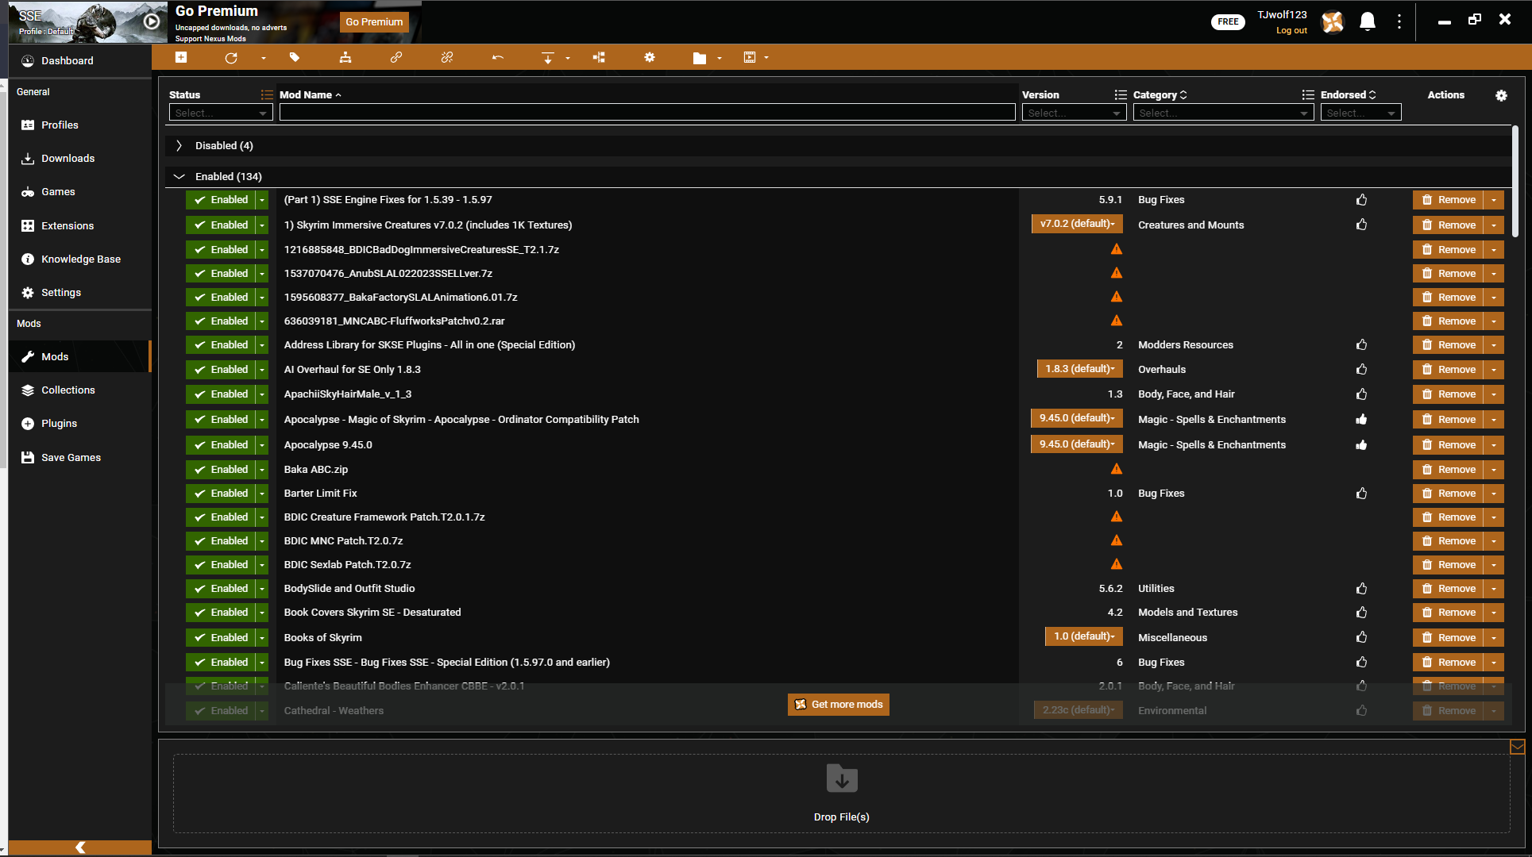
Task: Click the mod list vertical scrollbar
Action: (x=1515, y=181)
